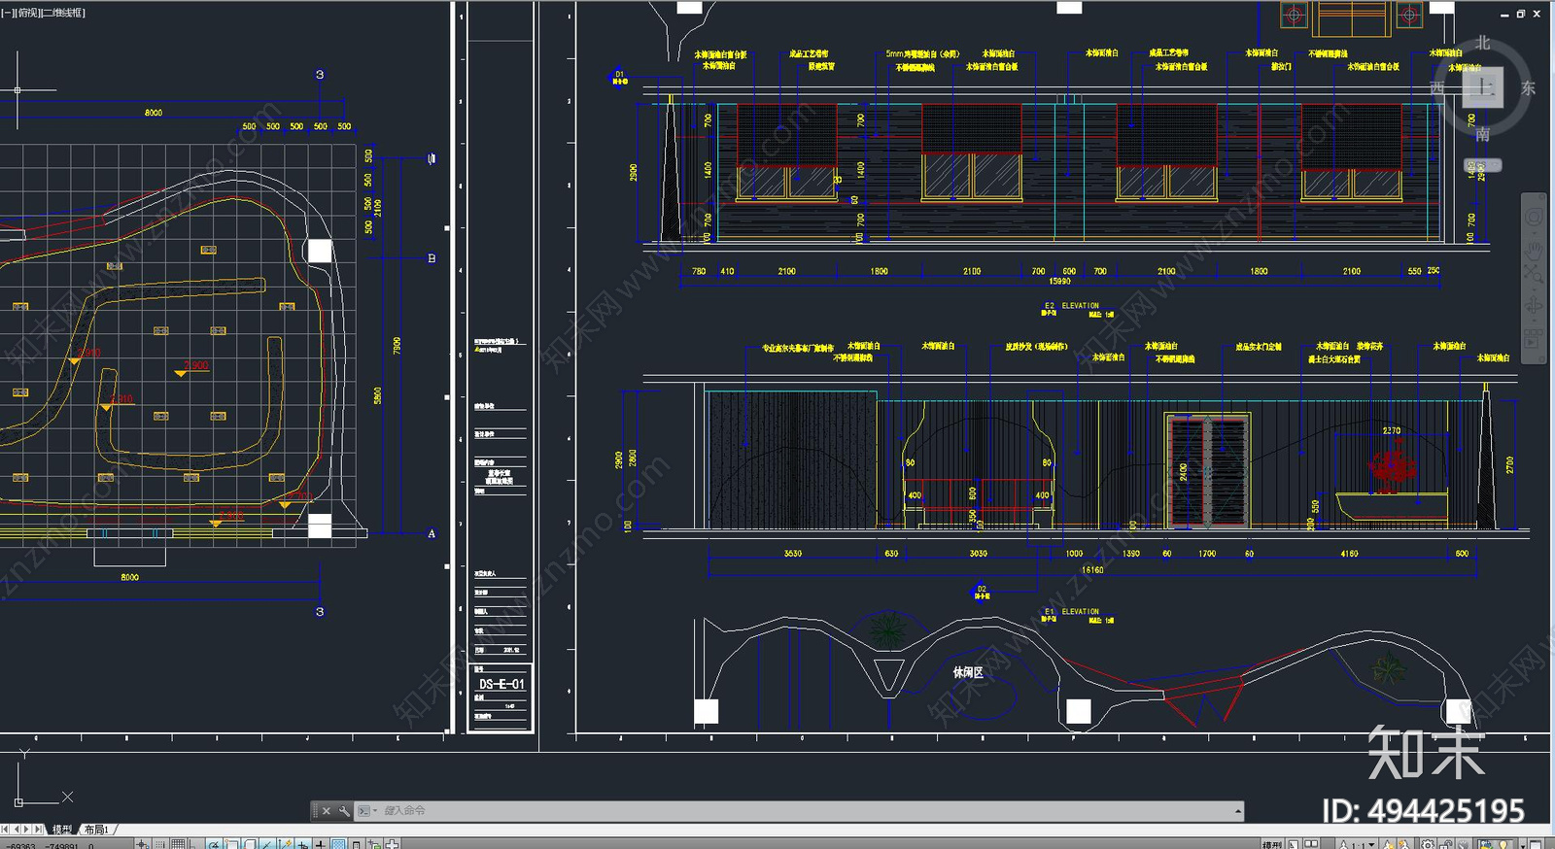The width and height of the screenshot is (1555, 849).
Task: Switch to the 布局1 layout tab
Action: click(96, 830)
